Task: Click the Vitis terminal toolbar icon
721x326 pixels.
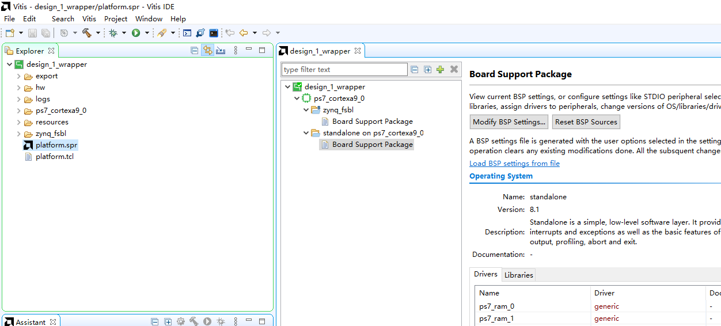Action: click(214, 33)
